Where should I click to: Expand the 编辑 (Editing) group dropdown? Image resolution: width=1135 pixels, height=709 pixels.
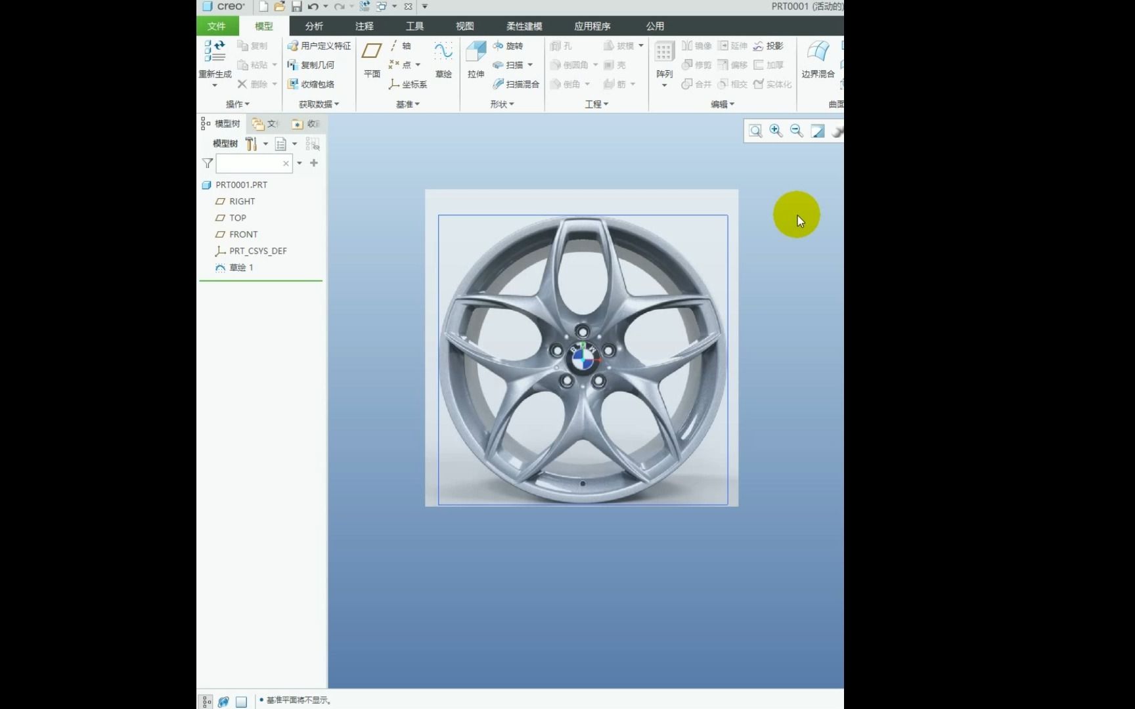click(723, 104)
